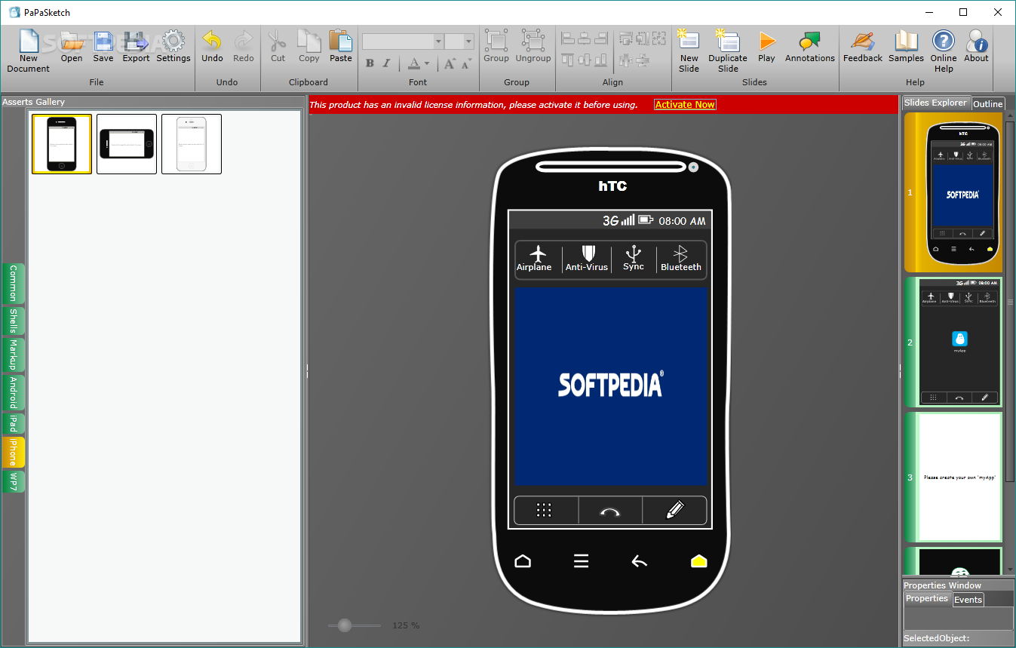This screenshot has height=648, width=1016.
Task: Redo the last undone action
Action: (x=244, y=47)
